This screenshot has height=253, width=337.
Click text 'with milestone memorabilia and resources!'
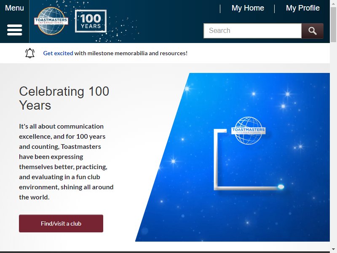[x=131, y=53]
